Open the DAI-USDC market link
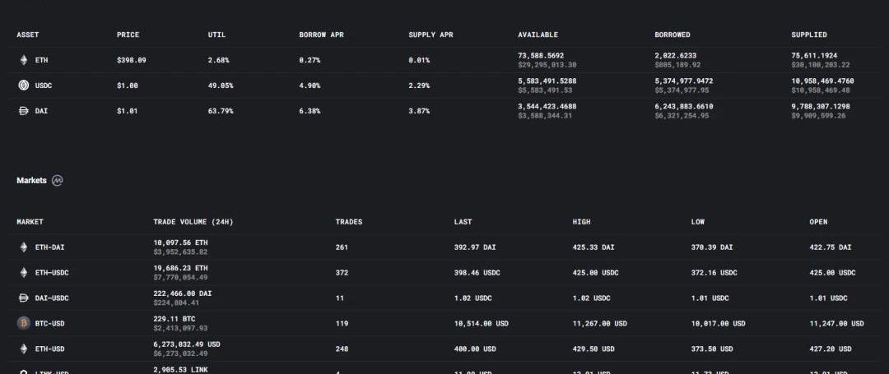Viewport: 889px width, 374px height. (51, 298)
